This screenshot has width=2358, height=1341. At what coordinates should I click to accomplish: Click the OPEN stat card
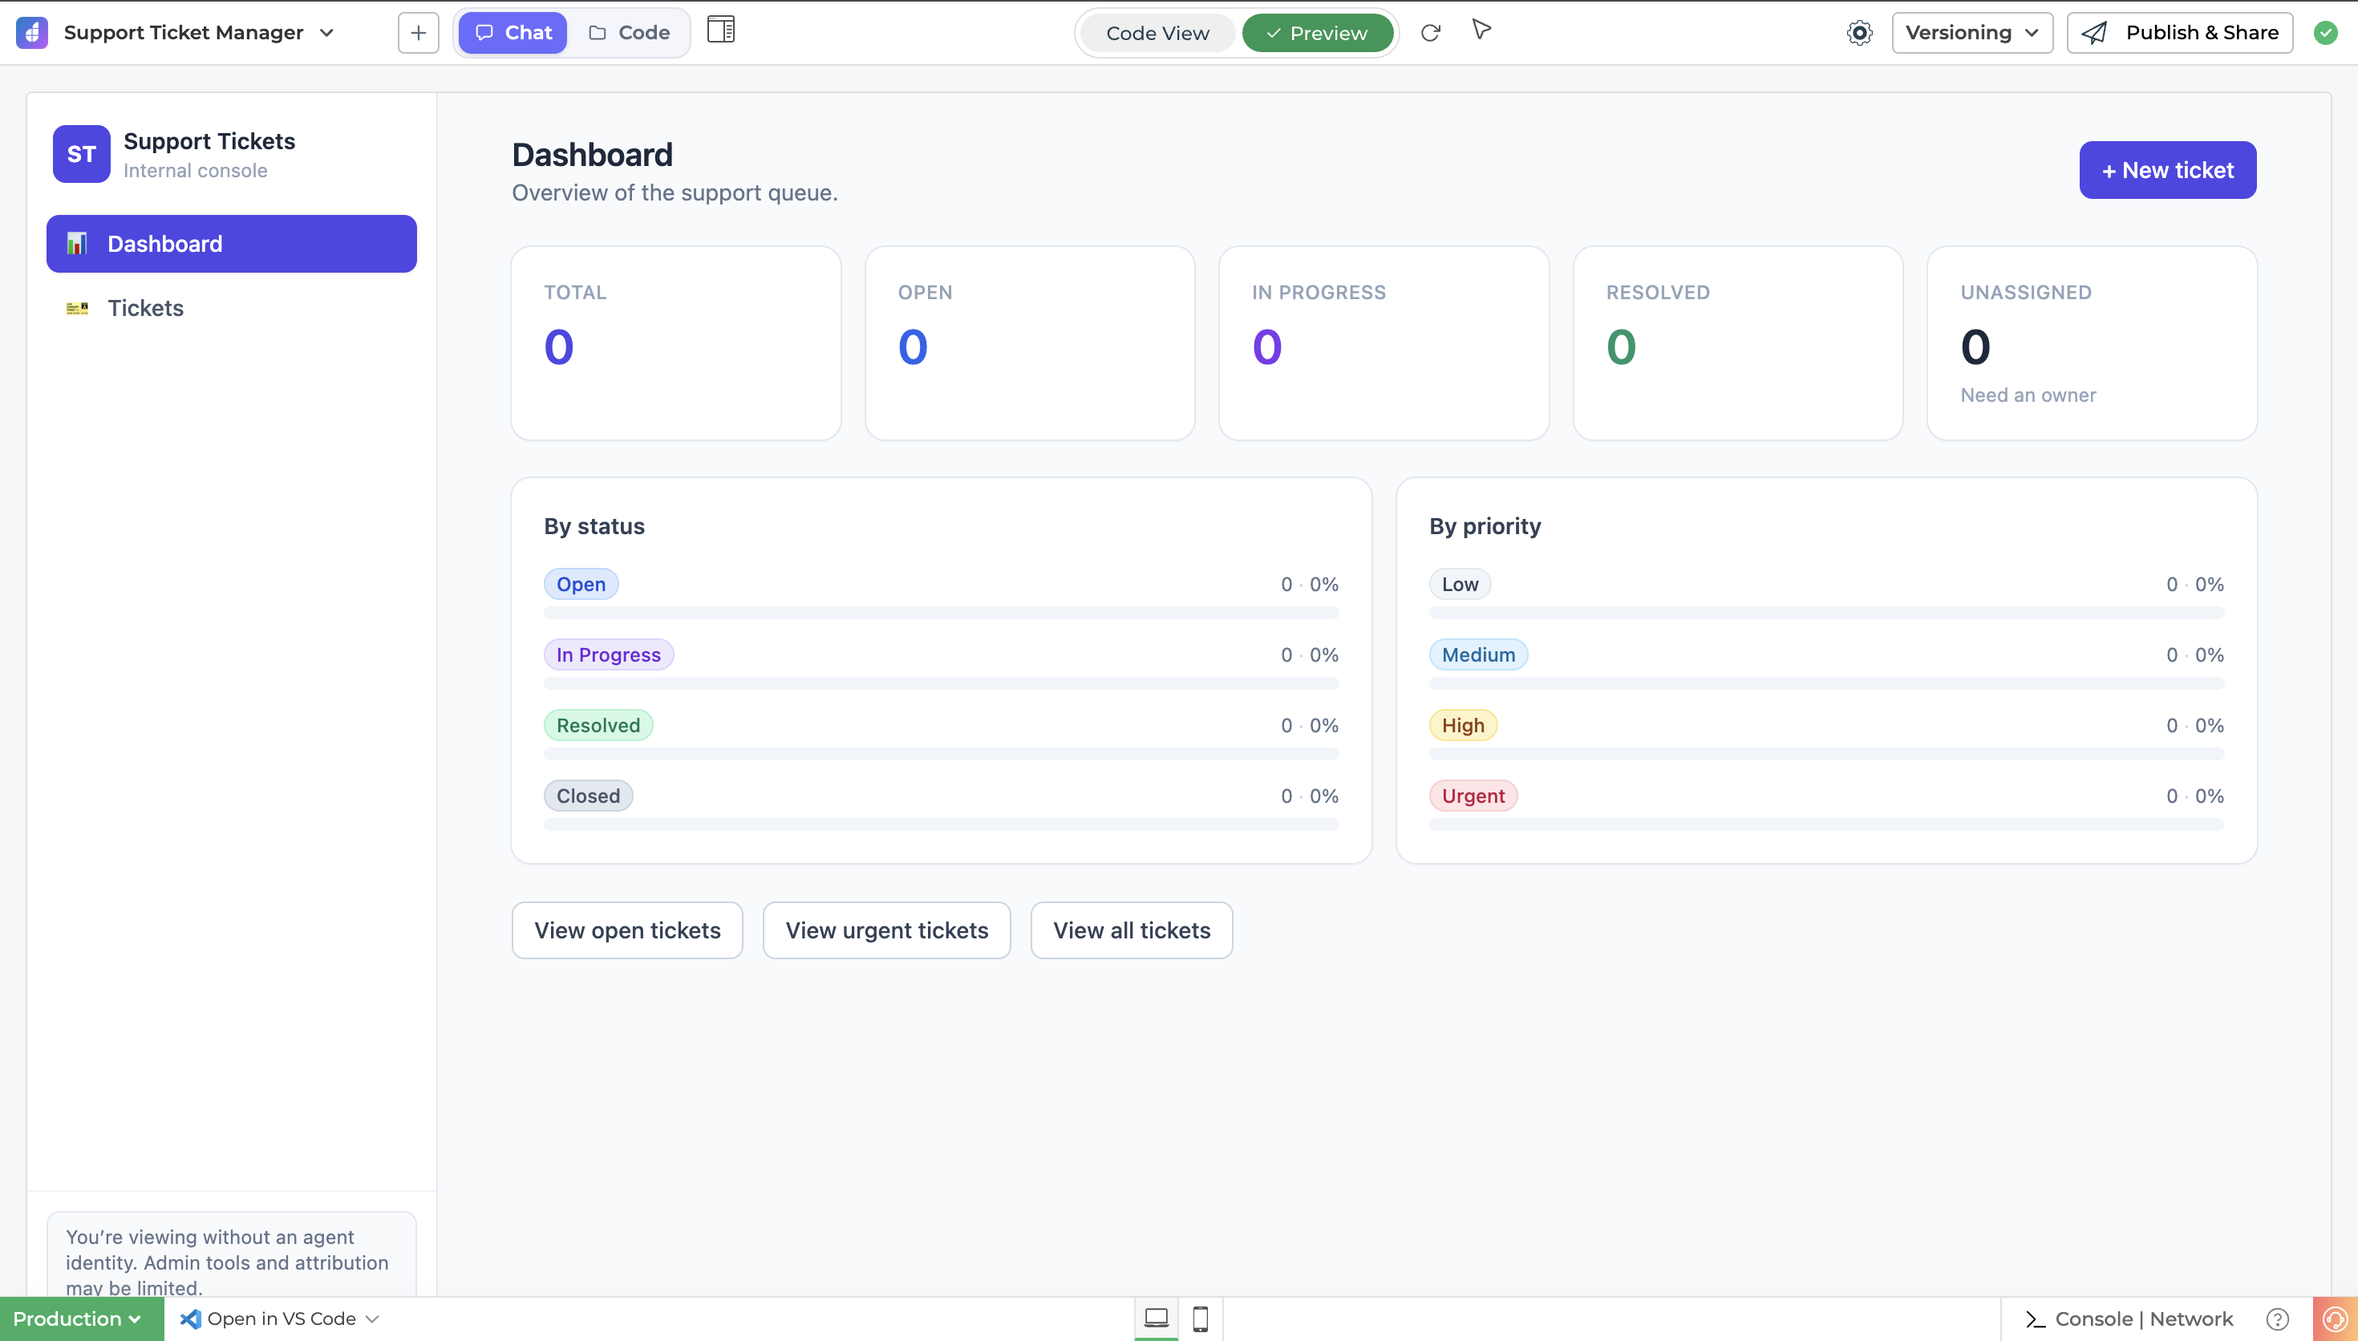[x=1029, y=343]
